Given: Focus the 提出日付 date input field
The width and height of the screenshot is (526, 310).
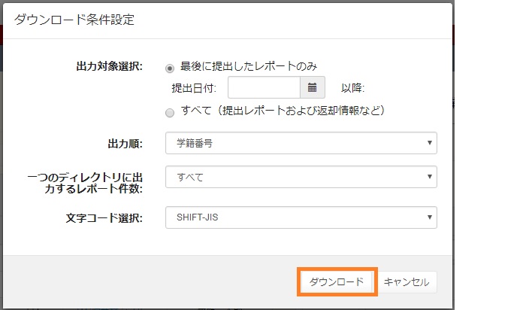Looking at the screenshot, I should click(x=263, y=88).
